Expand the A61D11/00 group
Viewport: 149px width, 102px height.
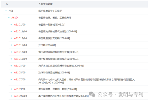pyautogui.click(x=11, y=32)
